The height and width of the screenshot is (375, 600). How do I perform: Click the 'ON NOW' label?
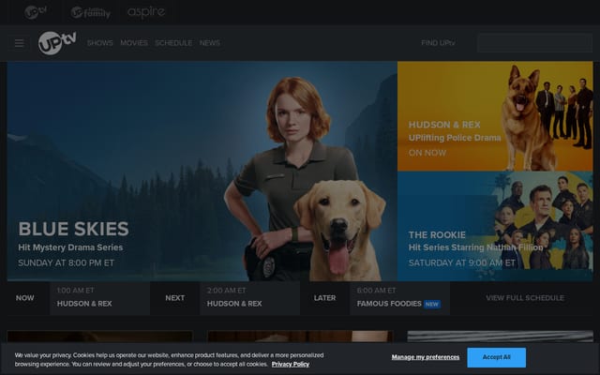tap(427, 153)
